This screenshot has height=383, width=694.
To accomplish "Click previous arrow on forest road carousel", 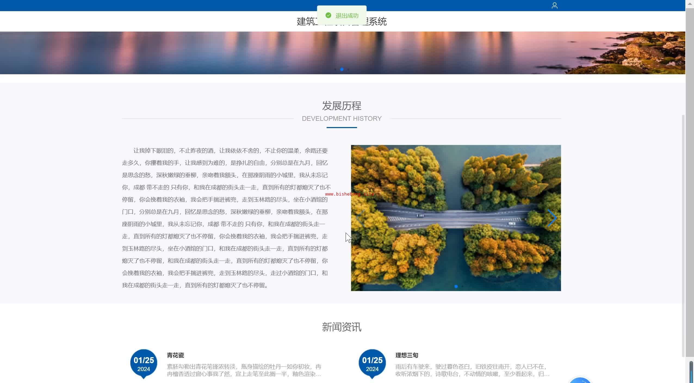I will coord(360,218).
